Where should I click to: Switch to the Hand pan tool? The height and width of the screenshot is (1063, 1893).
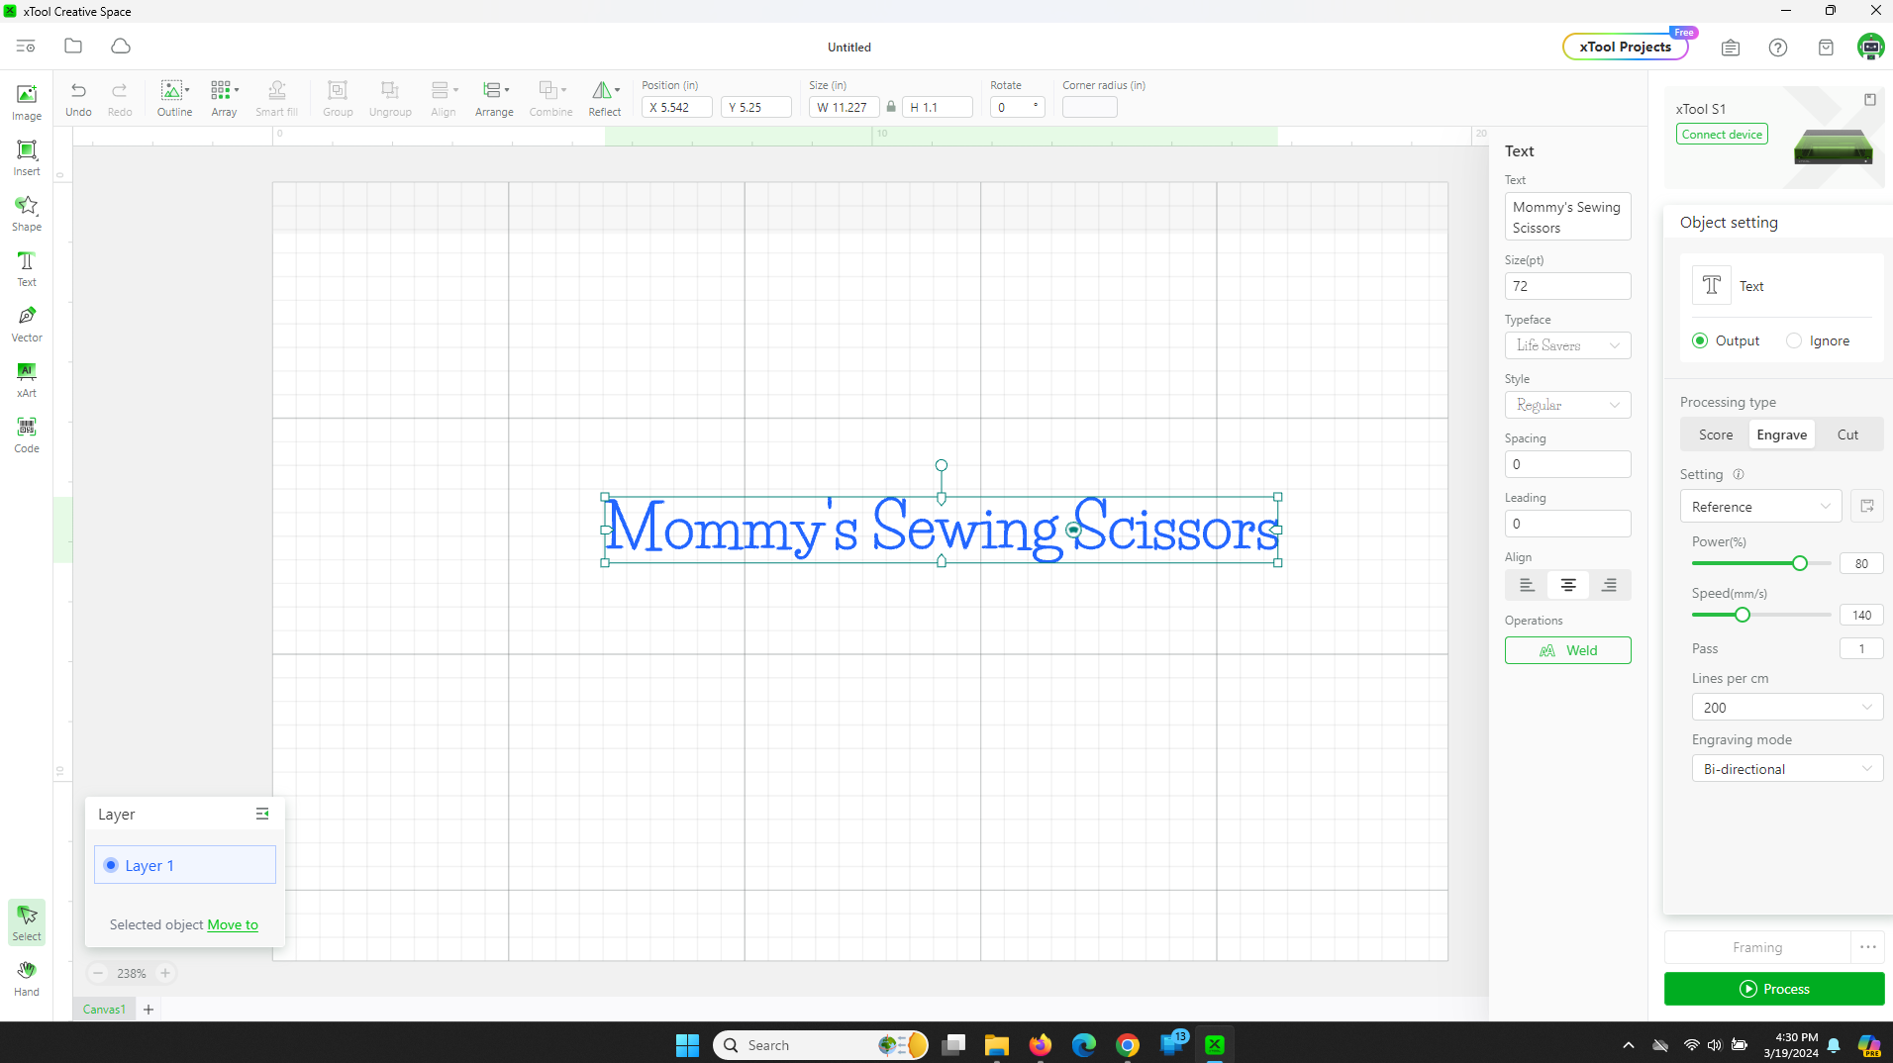click(x=27, y=978)
